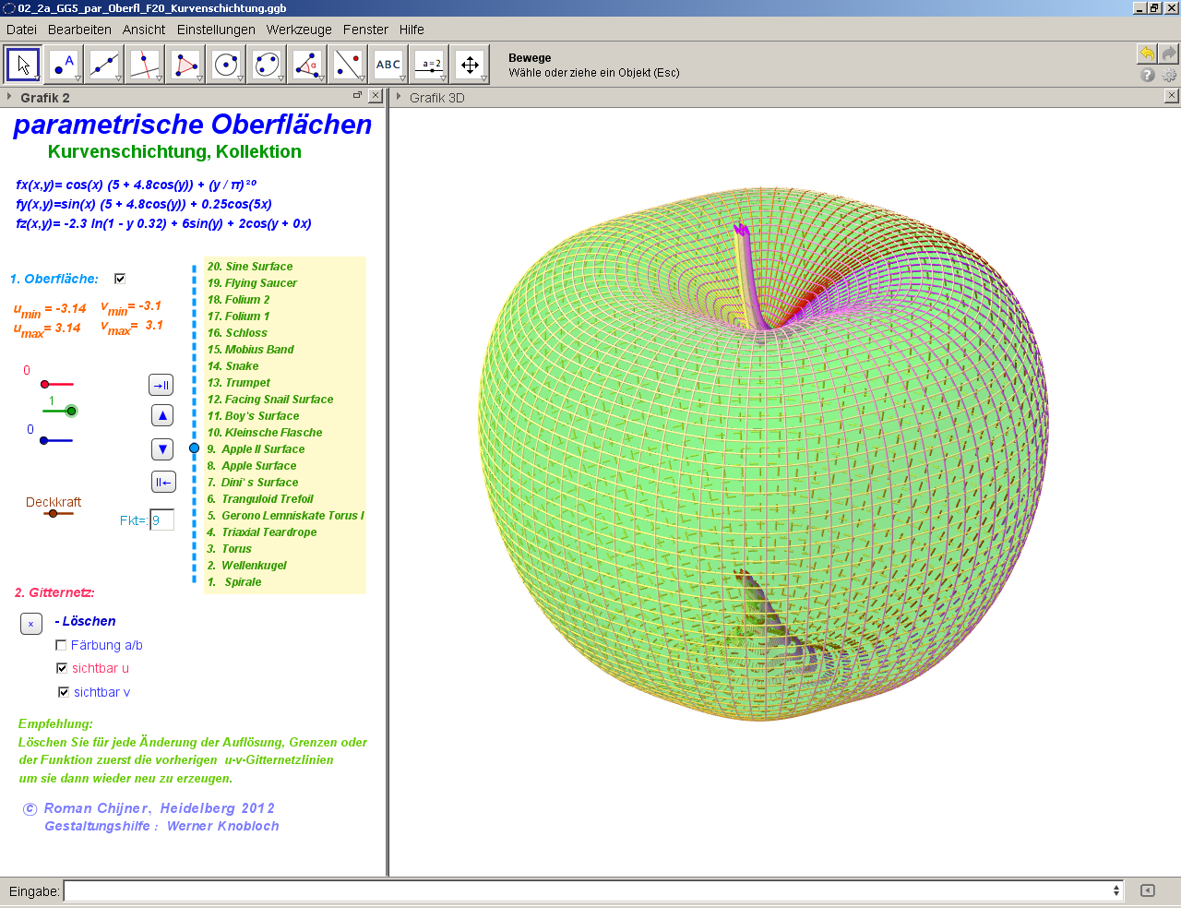The height and width of the screenshot is (908, 1181).
Task: Enable the Färbung a/b checkbox
Action: coord(62,645)
